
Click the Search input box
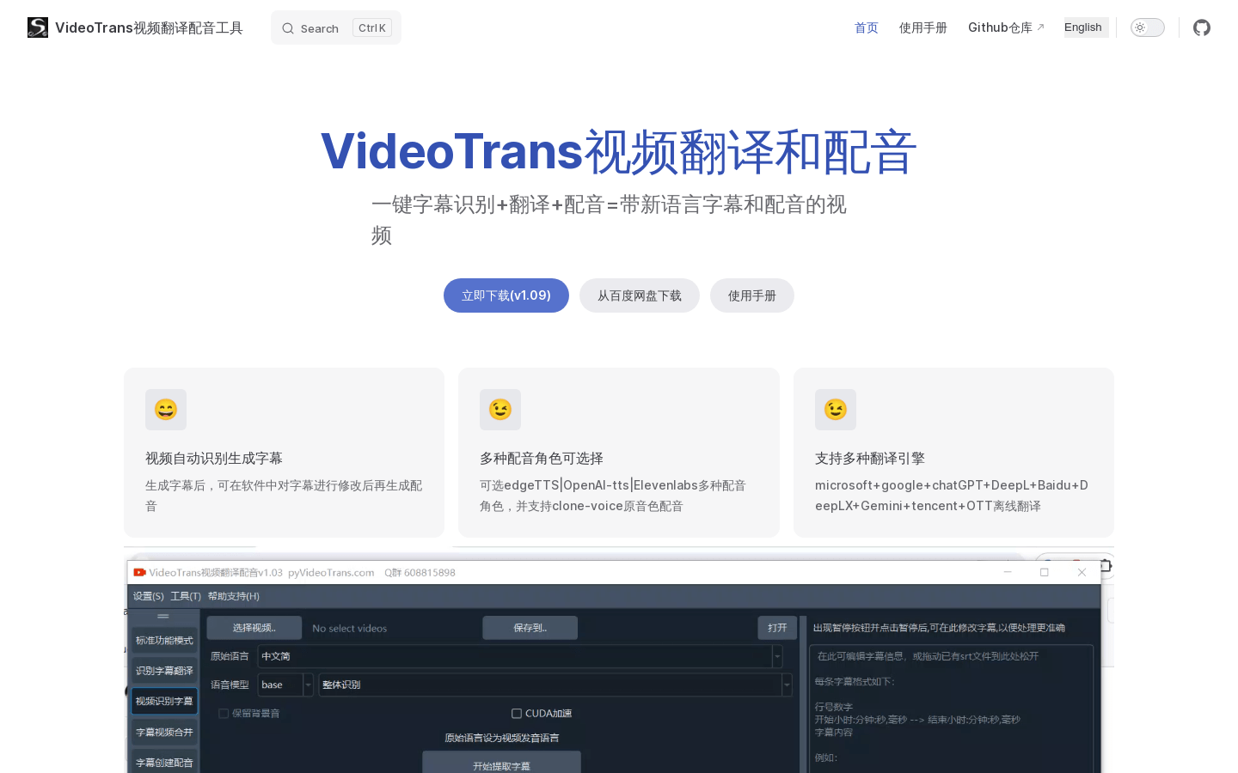tap(335, 28)
